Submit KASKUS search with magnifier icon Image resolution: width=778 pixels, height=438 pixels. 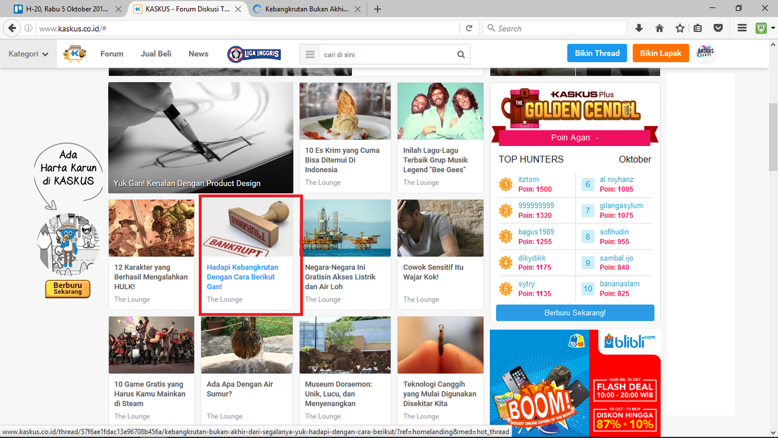[x=461, y=54]
